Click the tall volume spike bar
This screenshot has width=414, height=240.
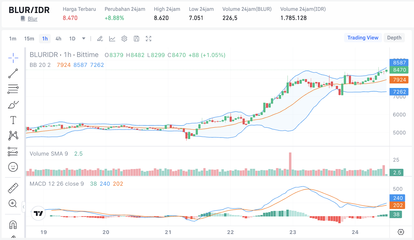(x=290, y=164)
